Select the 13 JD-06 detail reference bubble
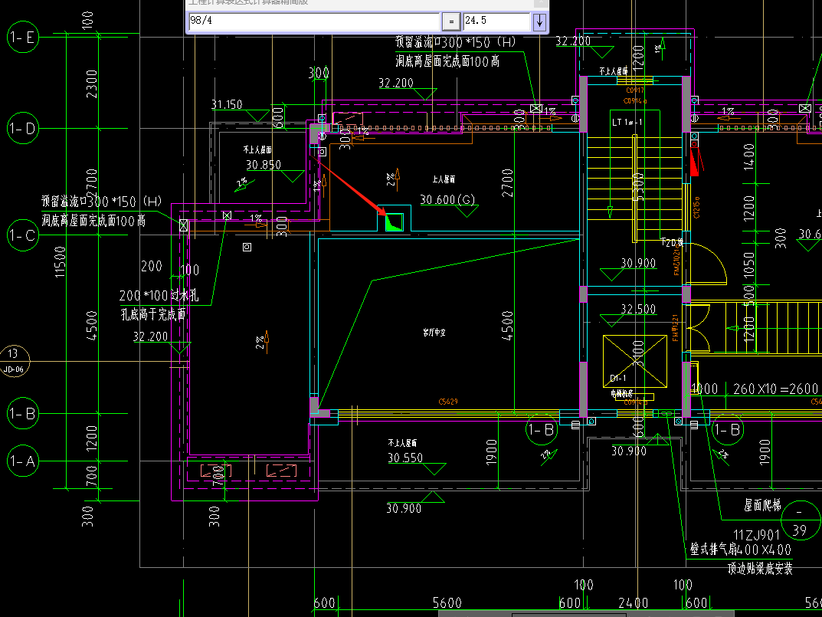Screen dimensions: 822x617 (14, 361)
